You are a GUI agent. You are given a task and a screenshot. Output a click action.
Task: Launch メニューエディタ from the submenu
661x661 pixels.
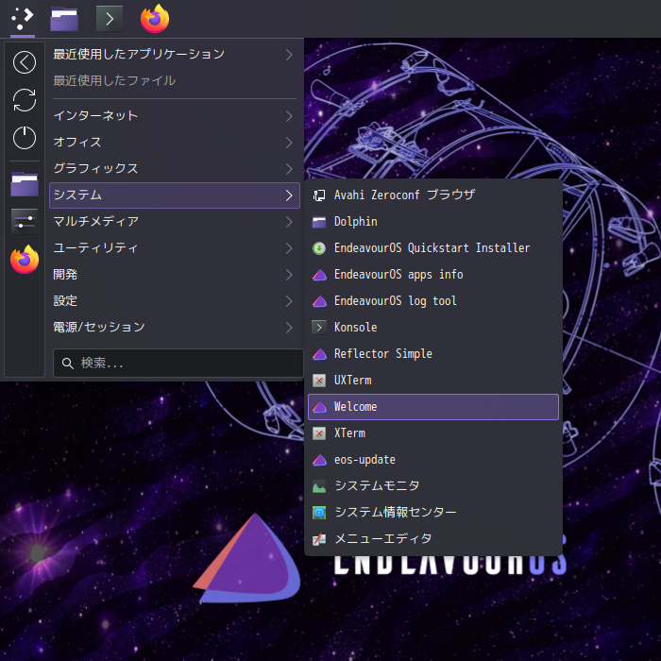coord(433,539)
